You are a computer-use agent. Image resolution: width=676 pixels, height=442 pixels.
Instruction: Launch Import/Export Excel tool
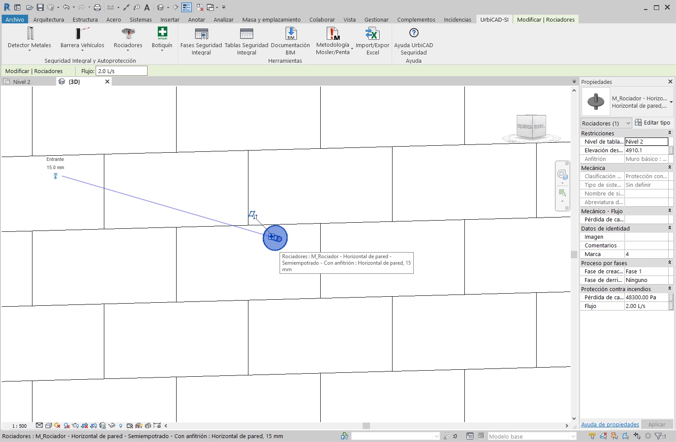pyautogui.click(x=372, y=34)
